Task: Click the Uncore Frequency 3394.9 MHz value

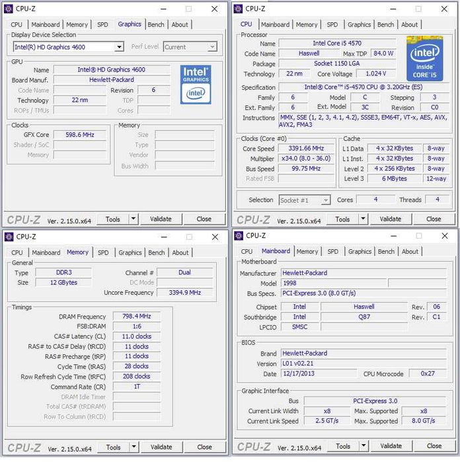Action: click(x=185, y=292)
